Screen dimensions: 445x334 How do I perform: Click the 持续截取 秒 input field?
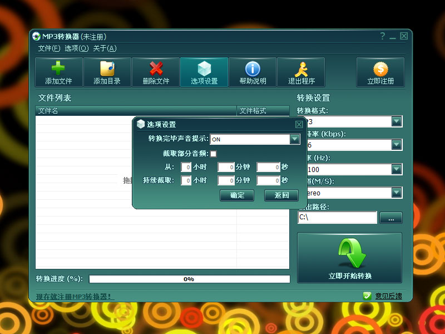269,180
